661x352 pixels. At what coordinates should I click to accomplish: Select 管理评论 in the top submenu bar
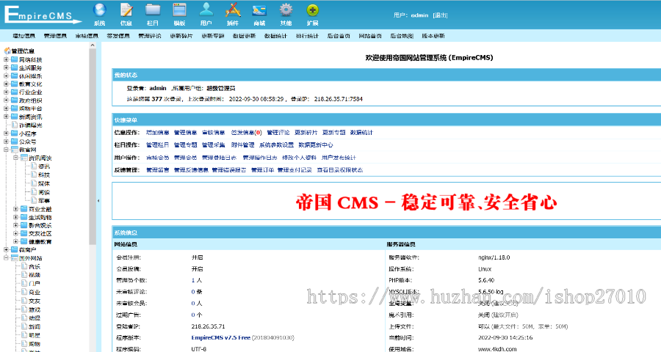[150, 36]
